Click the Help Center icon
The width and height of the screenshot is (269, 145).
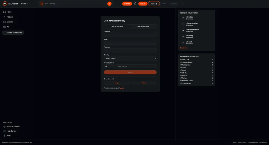(4, 131)
